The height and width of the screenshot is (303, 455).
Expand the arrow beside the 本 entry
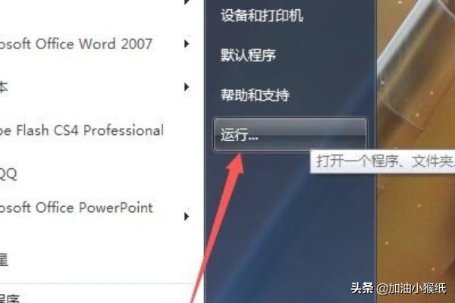[187, 87]
